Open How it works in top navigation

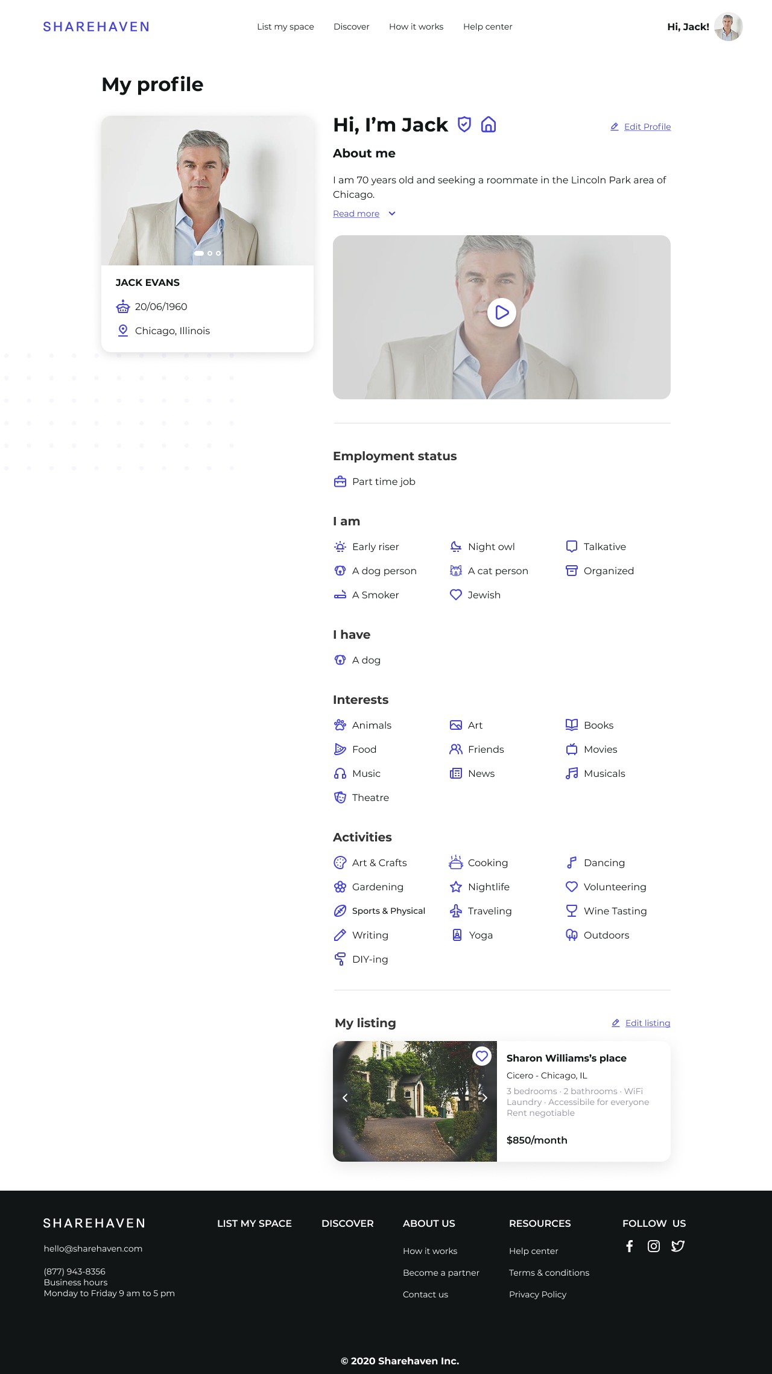click(x=416, y=27)
